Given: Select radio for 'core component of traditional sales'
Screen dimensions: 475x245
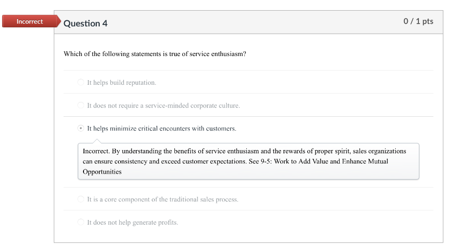Looking at the screenshot, I should pyautogui.click(x=81, y=200).
